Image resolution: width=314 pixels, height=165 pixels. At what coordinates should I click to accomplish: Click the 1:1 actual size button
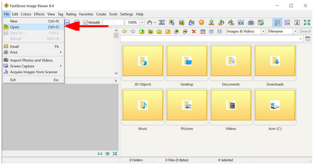coord(100,154)
